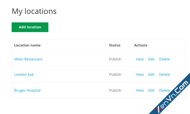
Task: Edit the London Eye entry
Action: click(x=151, y=75)
